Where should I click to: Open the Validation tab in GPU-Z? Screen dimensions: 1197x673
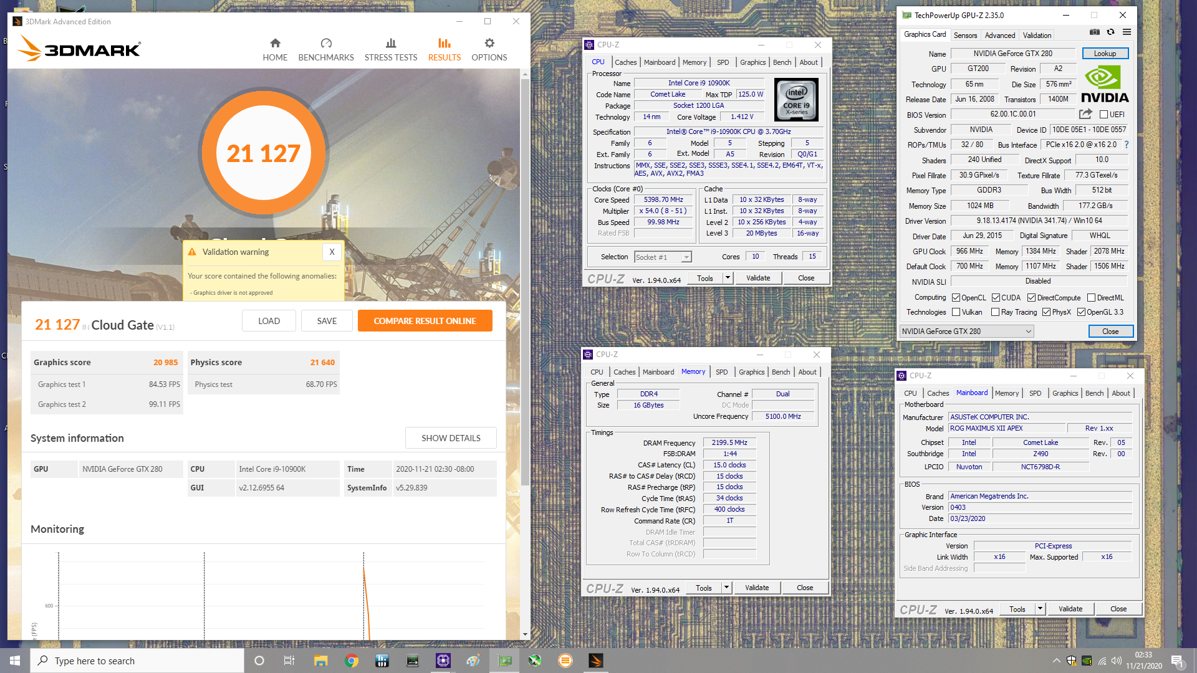[1037, 36]
